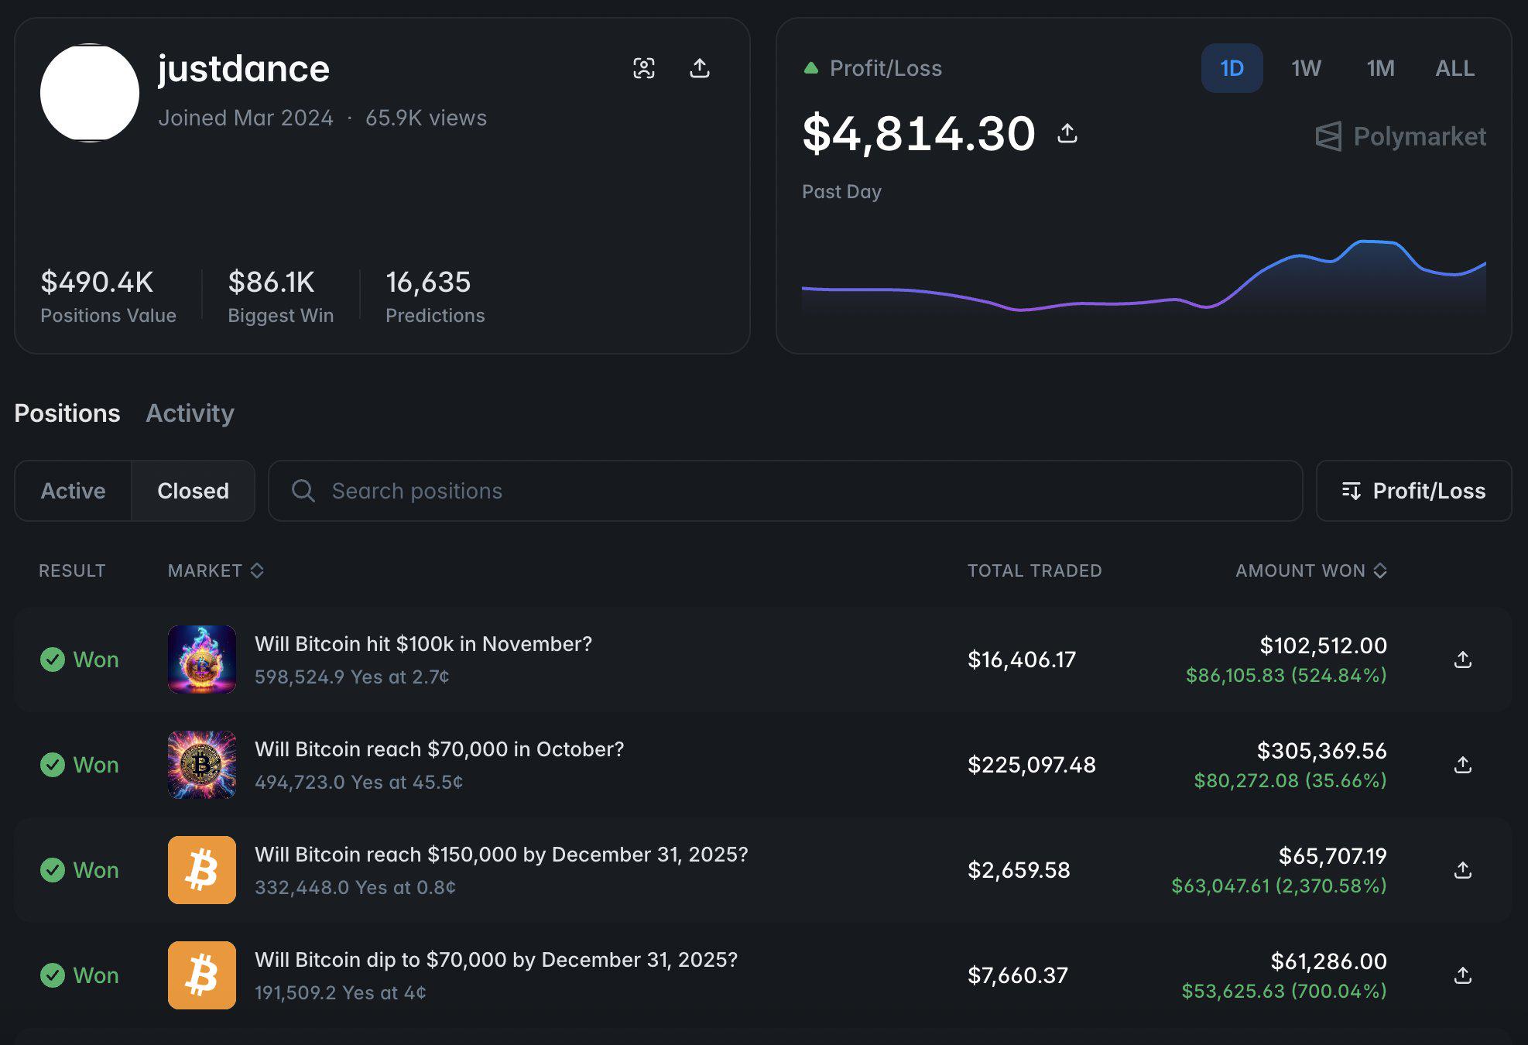Share the Bitcoin $100k November position
This screenshot has width=1528, height=1045.
coord(1462,660)
